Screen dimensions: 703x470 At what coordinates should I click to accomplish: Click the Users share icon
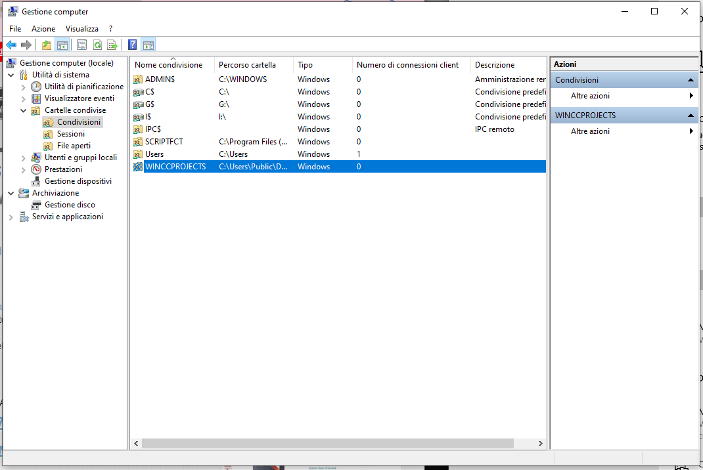pyautogui.click(x=138, y=154)
